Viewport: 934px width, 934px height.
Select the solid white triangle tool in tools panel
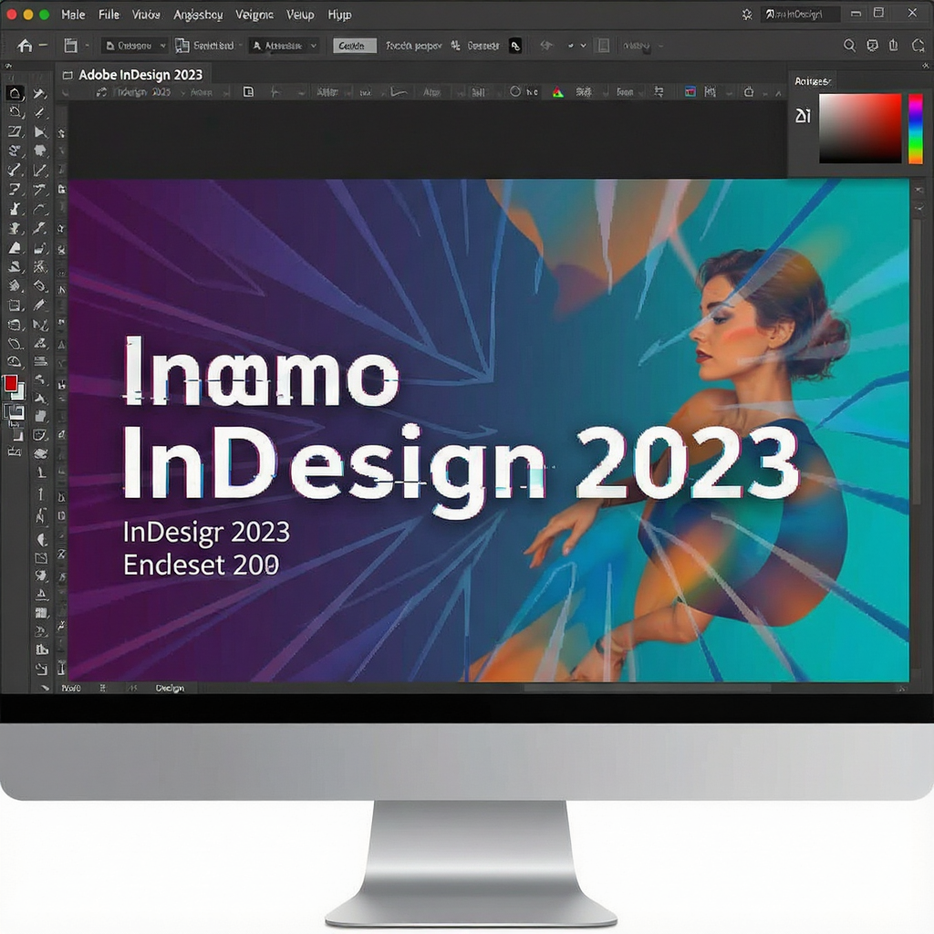15,248
